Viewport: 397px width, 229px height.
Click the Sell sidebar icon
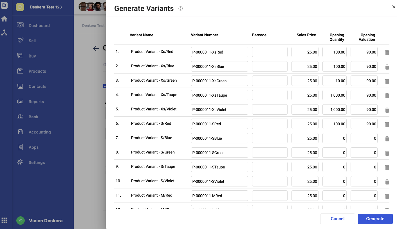tap(20, 41)
